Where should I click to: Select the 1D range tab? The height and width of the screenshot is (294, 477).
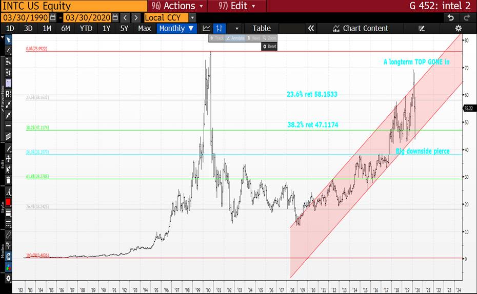pyautogui.click(x=10, y=28)
